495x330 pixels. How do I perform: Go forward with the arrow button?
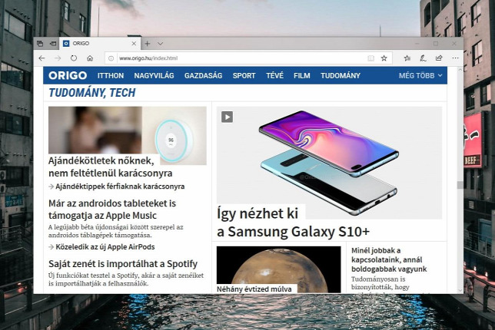[58, 58]
